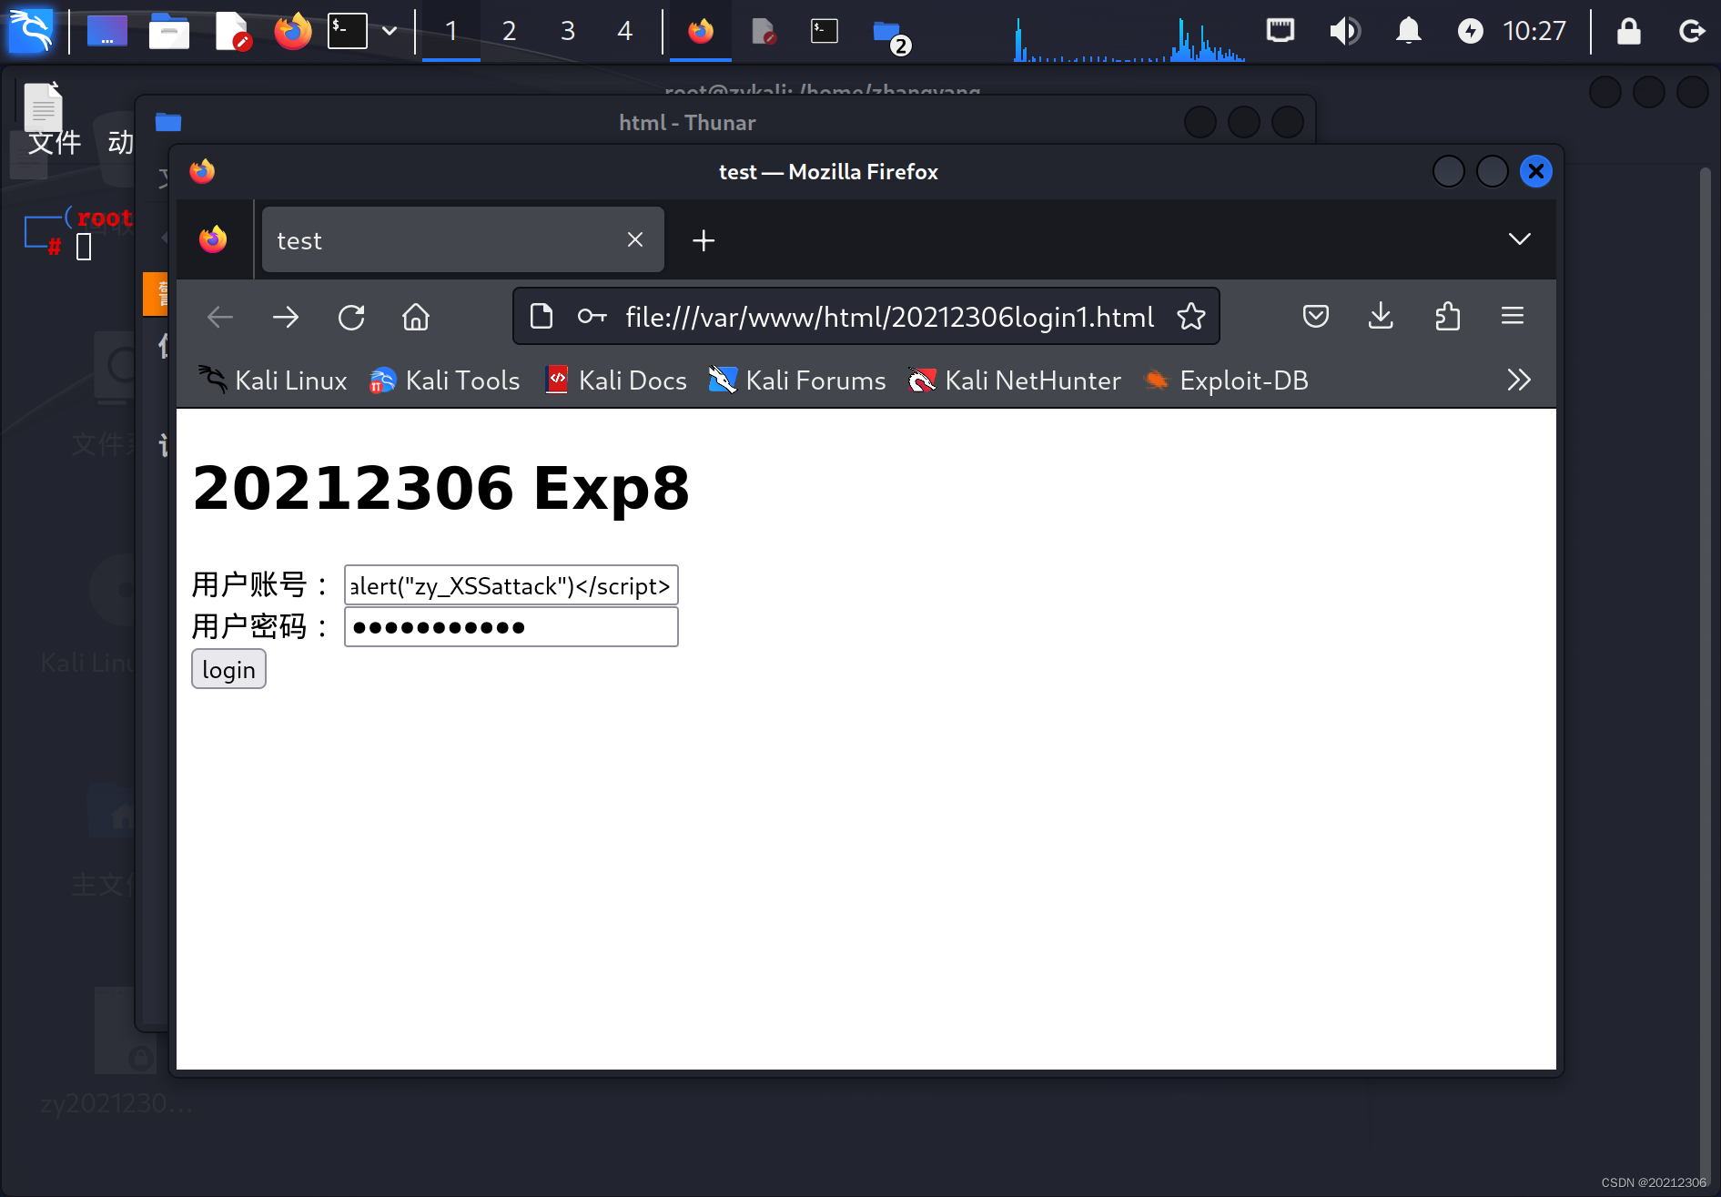This screenshot has width=1721, height=1197.
Task: Click the Firefox View icon in the tab bar
Action: coord(213,239)
